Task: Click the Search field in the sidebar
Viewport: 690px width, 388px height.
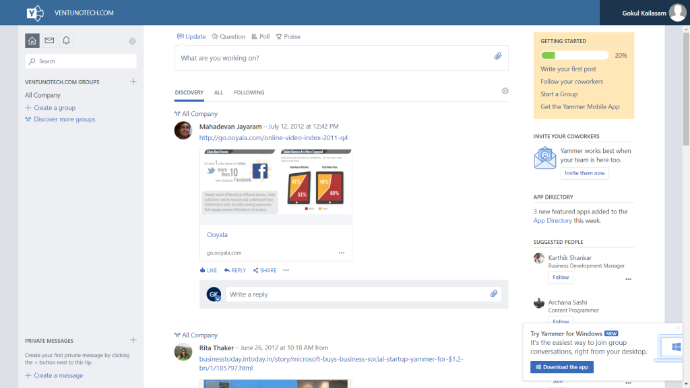Action: (81, 61)
